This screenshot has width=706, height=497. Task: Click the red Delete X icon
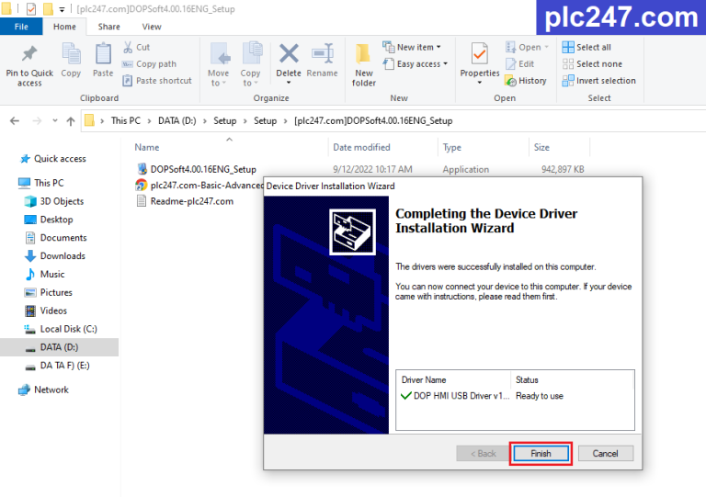tap(289, 53)
